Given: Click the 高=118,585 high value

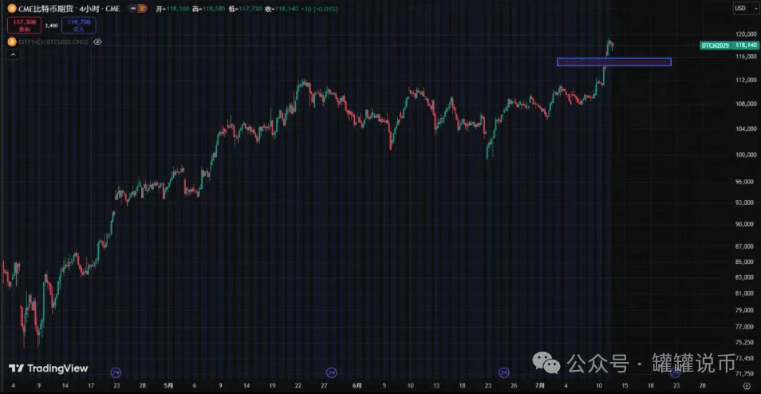Looking at the screenshot, I should click(x=209, y=9).
